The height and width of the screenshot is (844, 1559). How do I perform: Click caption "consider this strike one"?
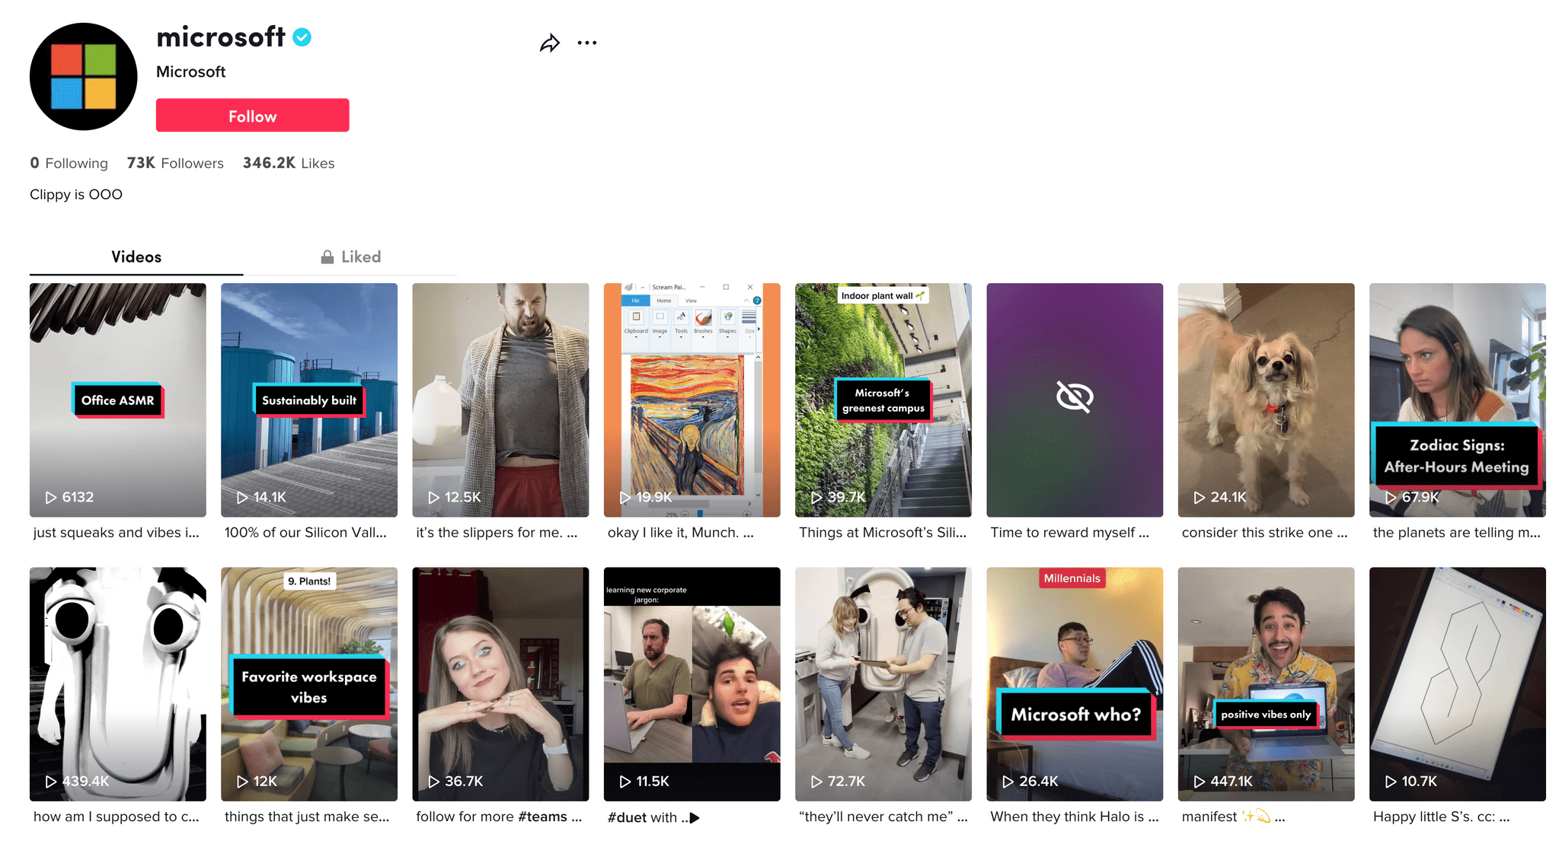pos(1263,533)
